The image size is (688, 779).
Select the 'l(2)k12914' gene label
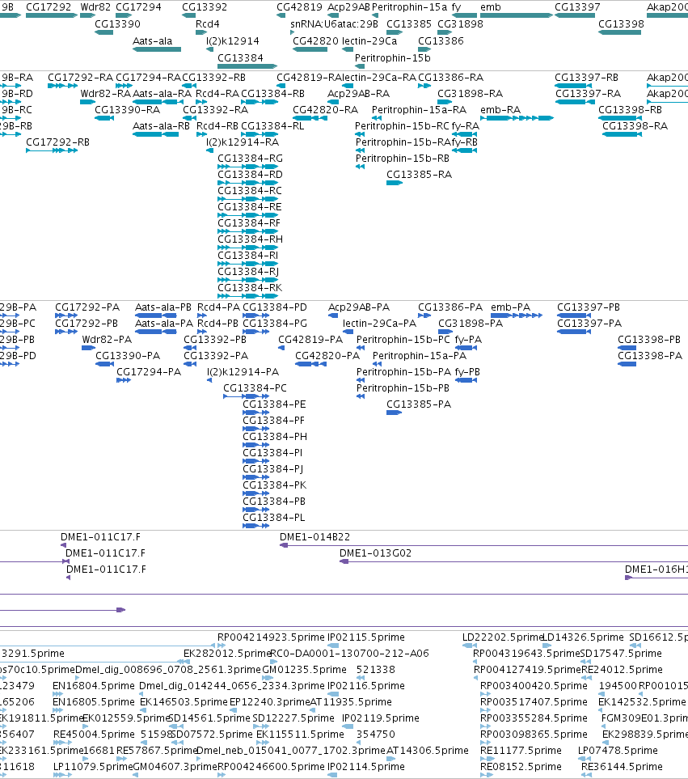233,40
